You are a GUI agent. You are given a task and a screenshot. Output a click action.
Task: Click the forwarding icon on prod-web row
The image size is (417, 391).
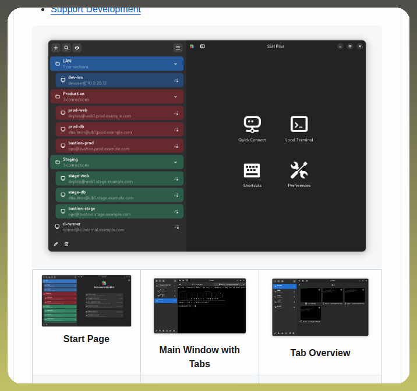pos(176,113)
